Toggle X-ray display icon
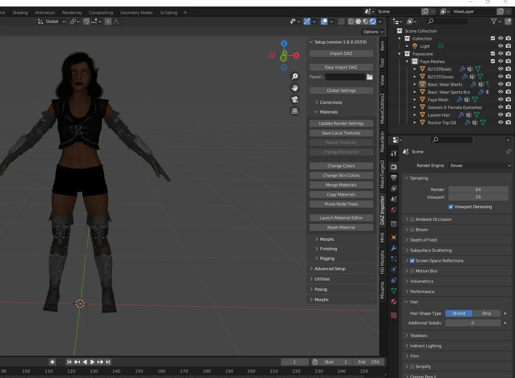The image size is (515, 378). tap(341, 21)
